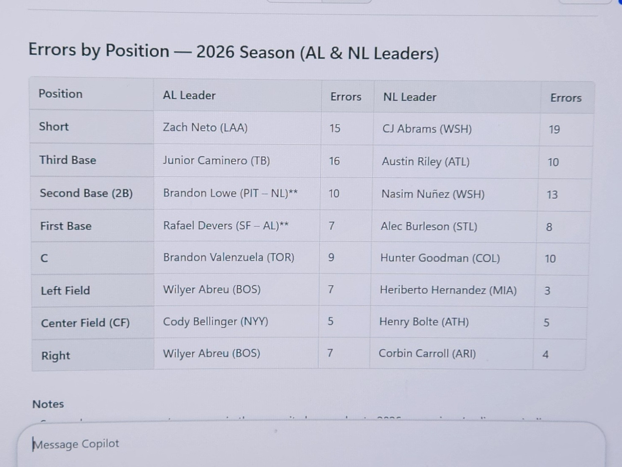Image resolution: width=622 pixels, height=467 pixels.
Task: Select the Henry Bolte (ATH) cell
Action: click(451, 322)
